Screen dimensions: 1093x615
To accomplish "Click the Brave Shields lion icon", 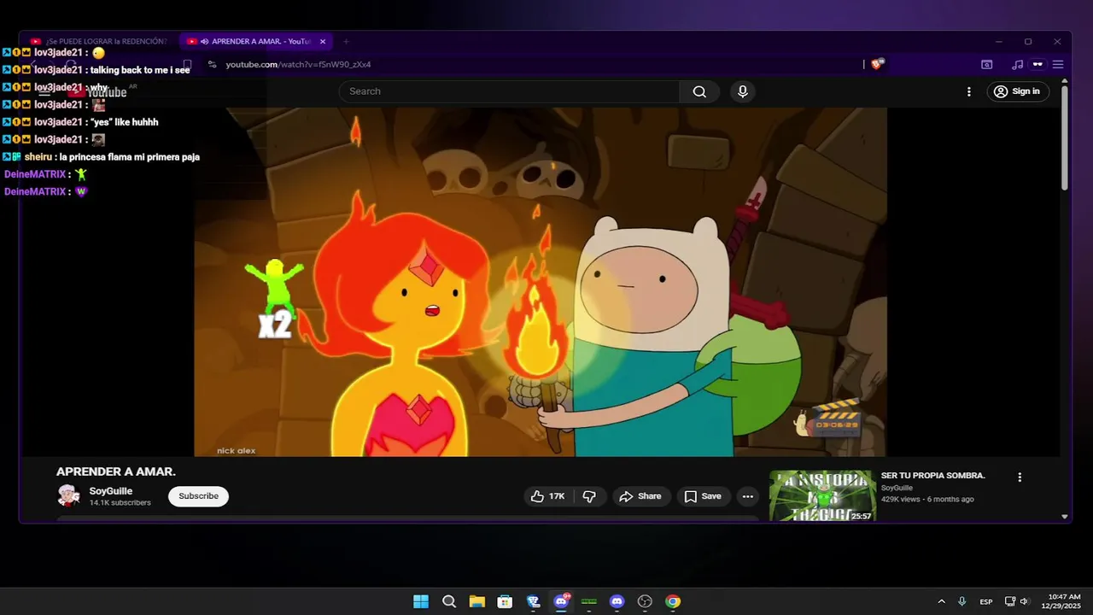I will [x=878, y=64].
